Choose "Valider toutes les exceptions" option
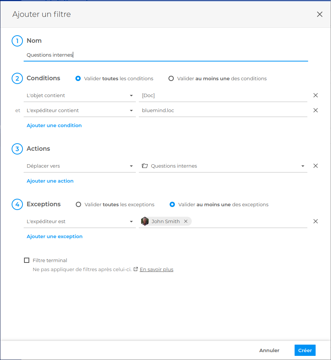Image resolution: width=331 pixels, height=360 pixels. click(x=78, y=204)
